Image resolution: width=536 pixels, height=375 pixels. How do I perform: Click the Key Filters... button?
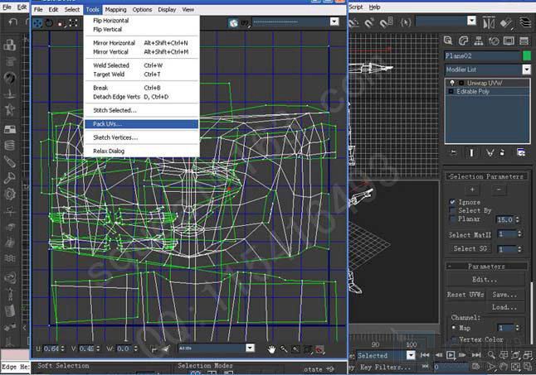[x=385, y=368]
